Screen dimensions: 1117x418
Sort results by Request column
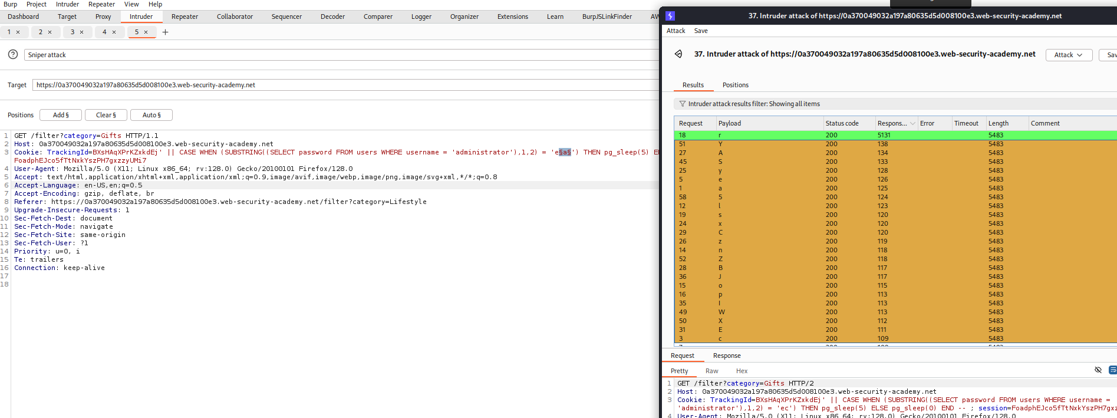tap(696, 123)
